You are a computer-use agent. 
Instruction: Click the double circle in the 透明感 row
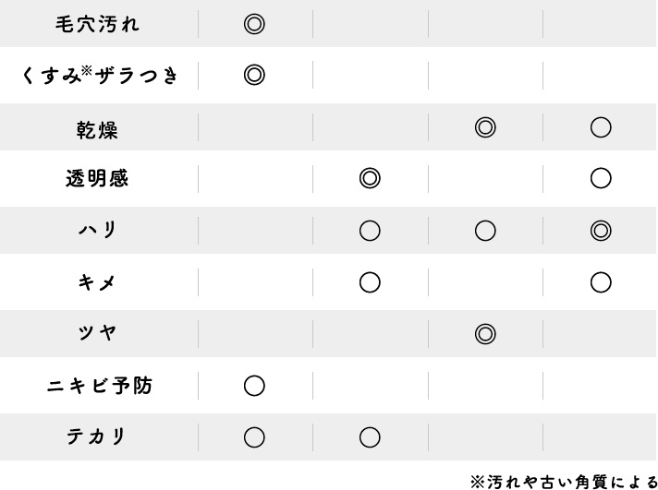[x=370, y=178]
